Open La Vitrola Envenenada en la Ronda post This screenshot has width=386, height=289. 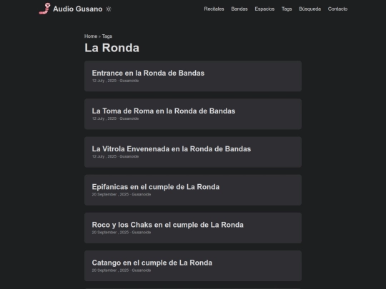pos(193,152)
